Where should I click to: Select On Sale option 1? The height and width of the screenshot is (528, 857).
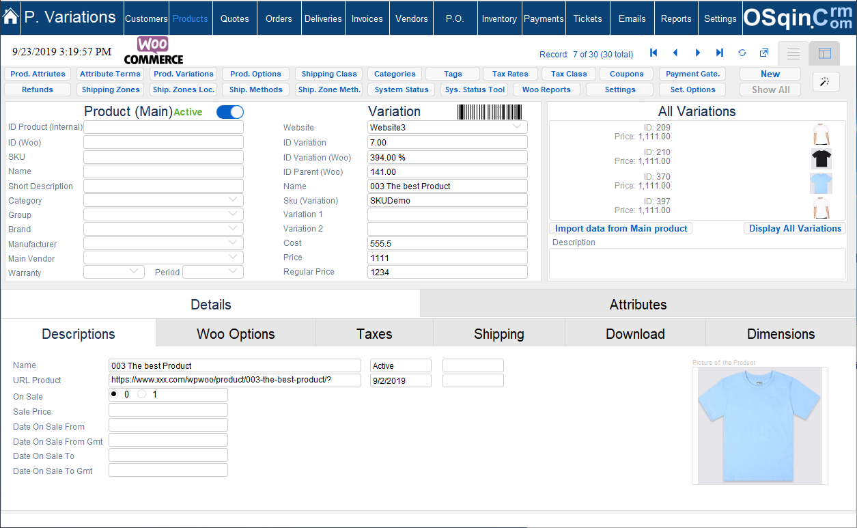(142, 394)
